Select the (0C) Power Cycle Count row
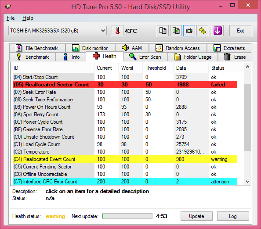Viewport: 261px width, 229px height. click(125, 122)
